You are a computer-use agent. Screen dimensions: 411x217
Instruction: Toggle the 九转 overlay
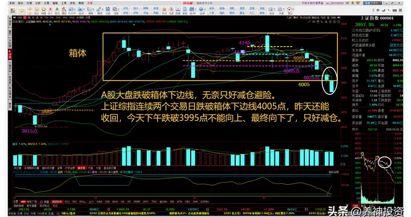click(289, 17)
